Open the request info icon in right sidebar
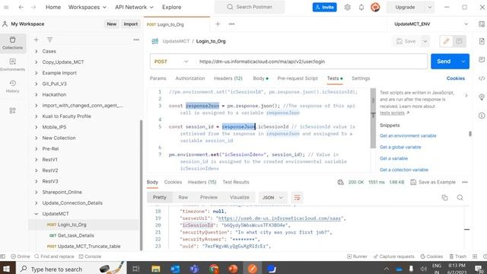 pyautogui.click(x=482, y=116)
